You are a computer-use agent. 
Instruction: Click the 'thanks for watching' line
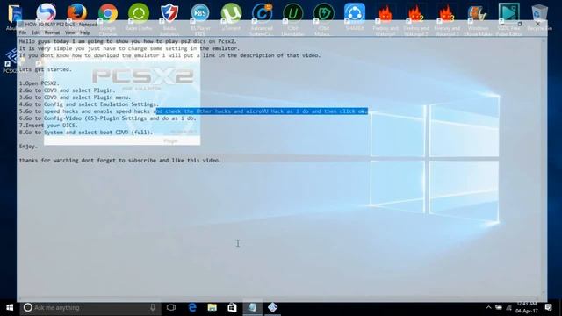120,160
